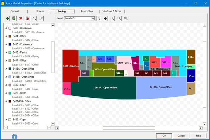The image size is (210, 140).
Task: Click the blue info icon at bottom
Action: 14,136
